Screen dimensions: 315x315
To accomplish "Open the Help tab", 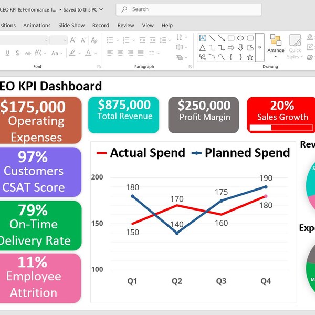I will pos(167,25).
